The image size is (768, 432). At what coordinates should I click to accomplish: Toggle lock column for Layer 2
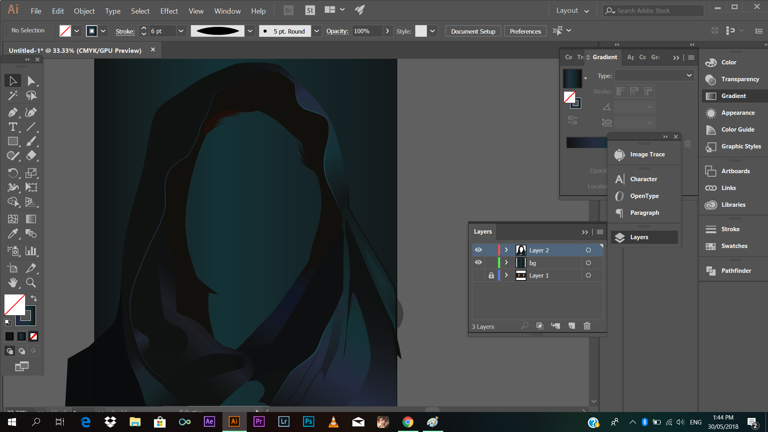491,250
